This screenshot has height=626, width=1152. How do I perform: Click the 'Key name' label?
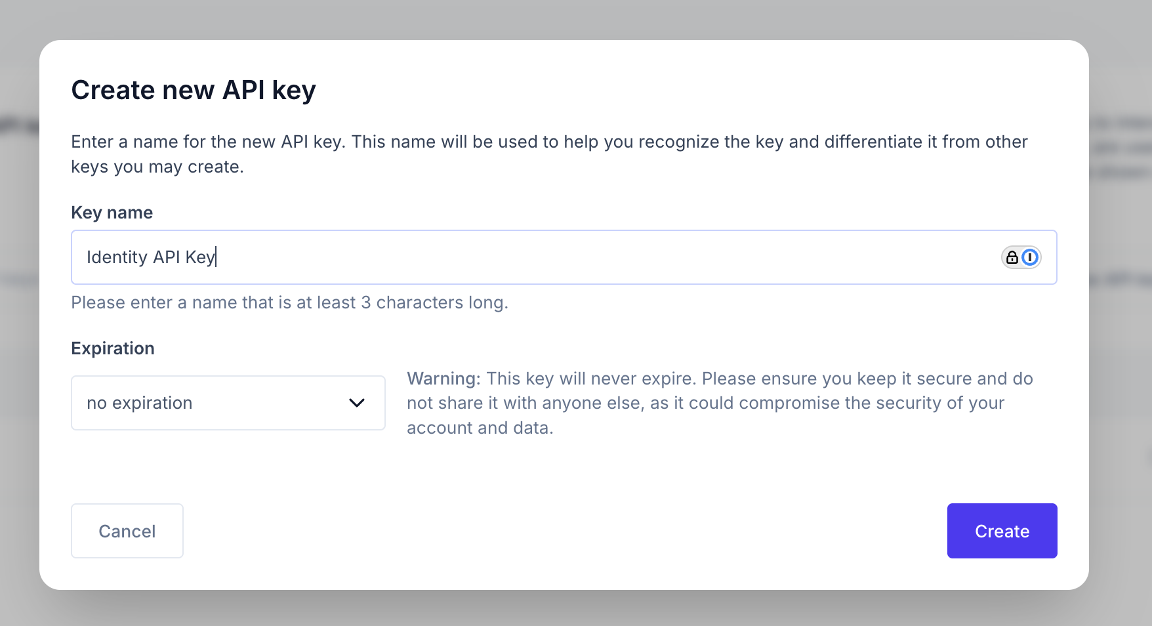(x=112, y=212)
